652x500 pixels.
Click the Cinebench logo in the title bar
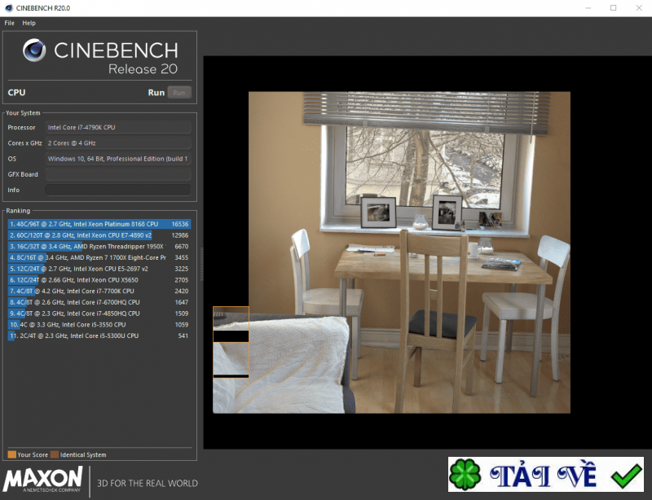pyautogui.click(x=10, y=7)
